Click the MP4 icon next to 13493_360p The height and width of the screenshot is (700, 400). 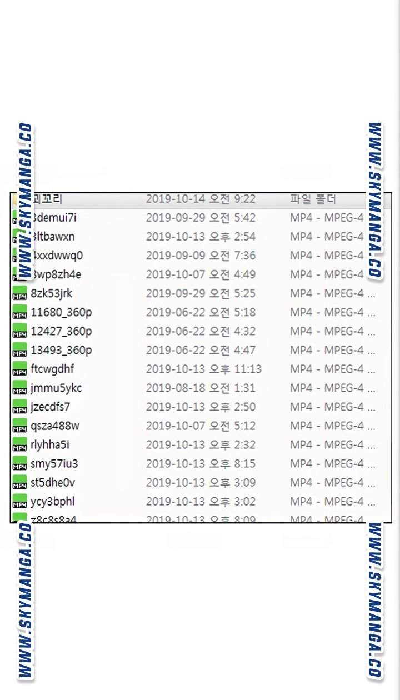(x=19, y=351)
